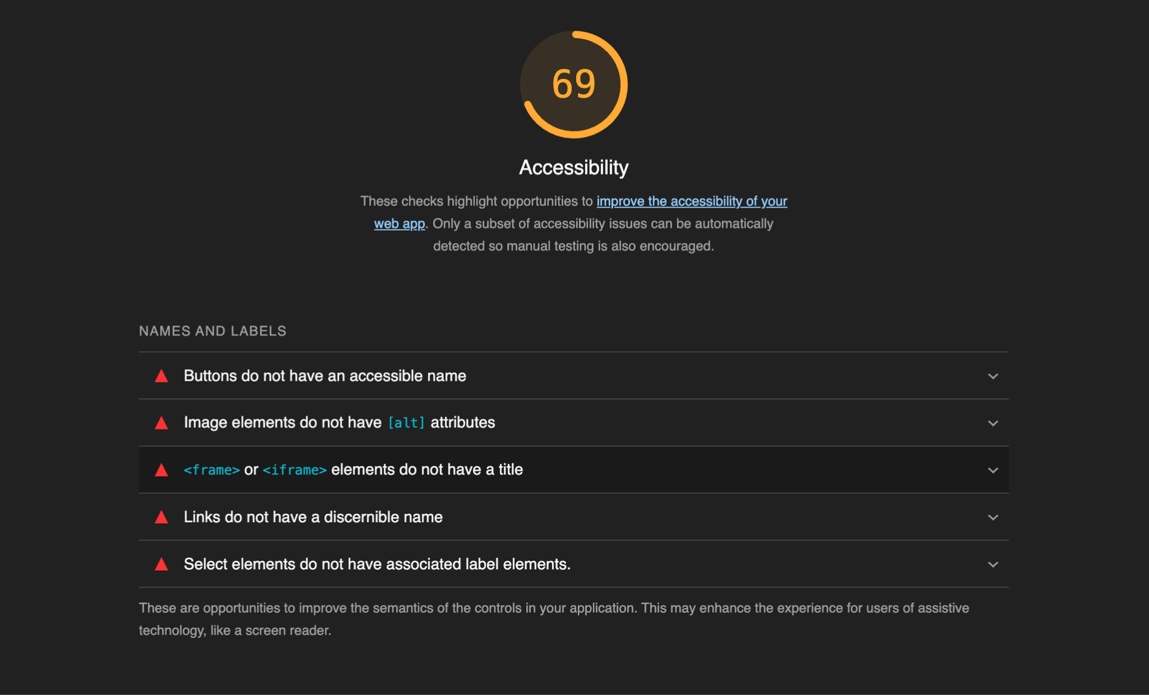Screen dimensions: 1149x695
Task: Click the [alt] code snippet
Action: pyautogui.click(x=406, y=423)
